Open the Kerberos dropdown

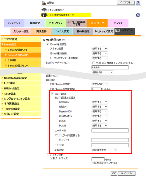pyautogui.click(x=100, y=102)
